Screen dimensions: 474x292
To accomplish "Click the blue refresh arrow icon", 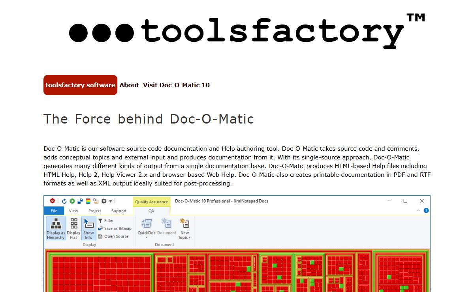I will tap(64, 201).
